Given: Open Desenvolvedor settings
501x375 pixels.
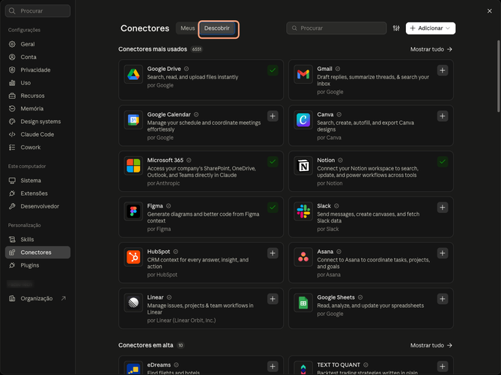Looking at the screenshot, I should tap(37, 206).
